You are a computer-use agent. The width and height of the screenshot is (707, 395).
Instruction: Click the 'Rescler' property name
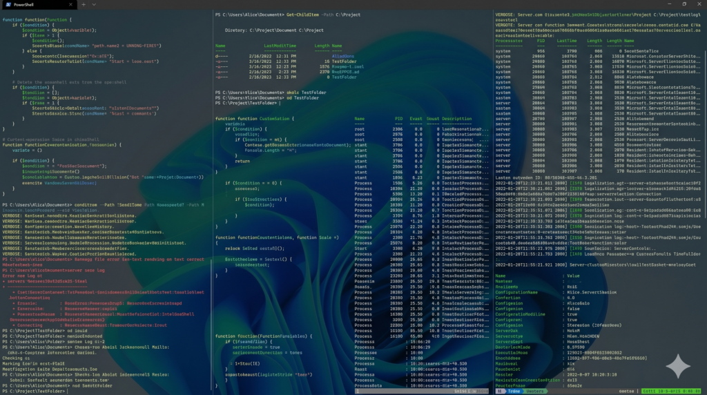point(503,374)
